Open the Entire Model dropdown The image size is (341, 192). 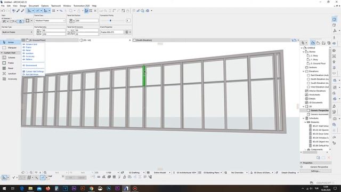point(162,172)
